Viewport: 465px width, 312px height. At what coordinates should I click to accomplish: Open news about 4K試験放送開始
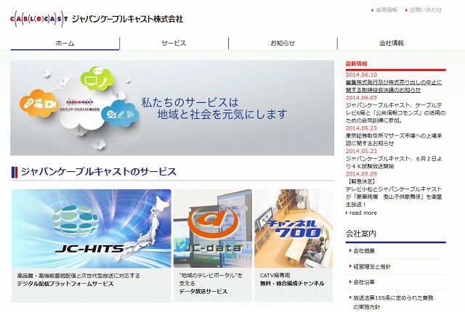(394, 163)
